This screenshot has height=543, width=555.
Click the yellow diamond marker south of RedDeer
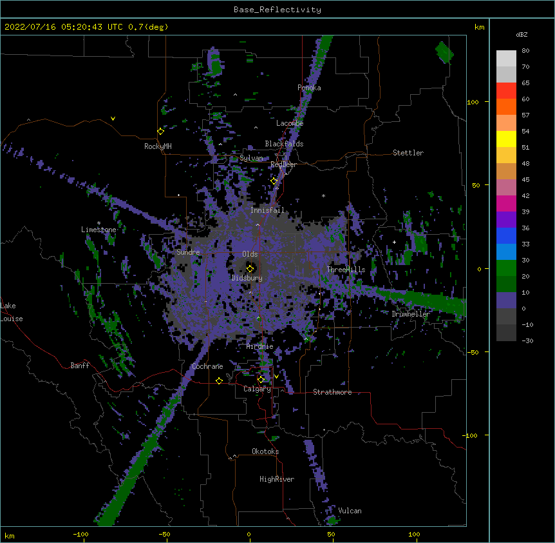(x=274, y=181)
